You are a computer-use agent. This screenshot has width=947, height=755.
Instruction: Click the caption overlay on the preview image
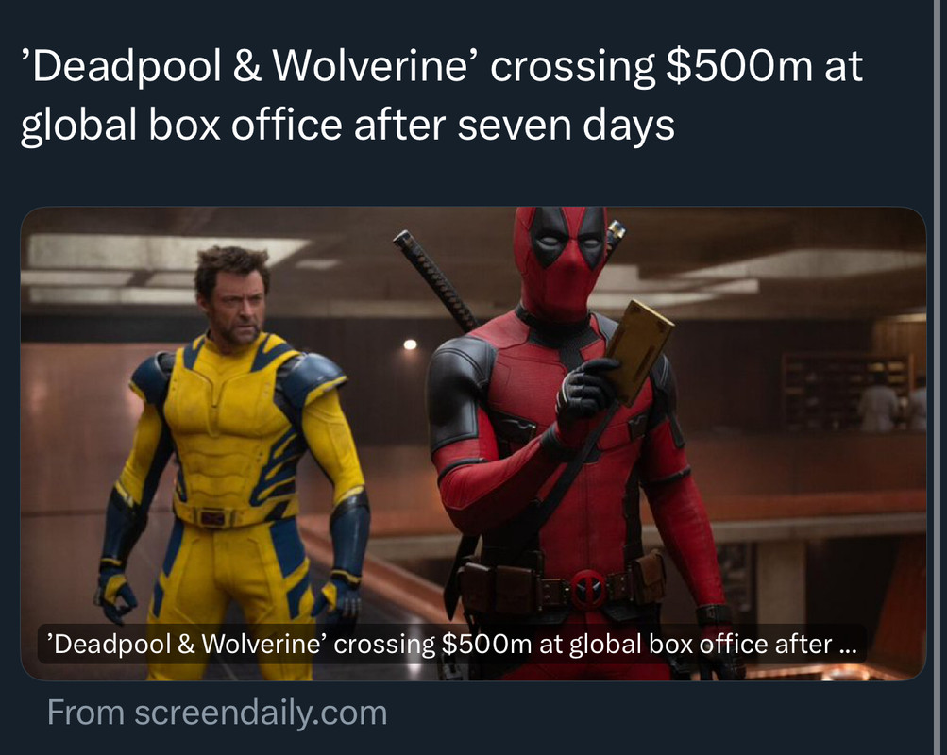tap(451, 644)
